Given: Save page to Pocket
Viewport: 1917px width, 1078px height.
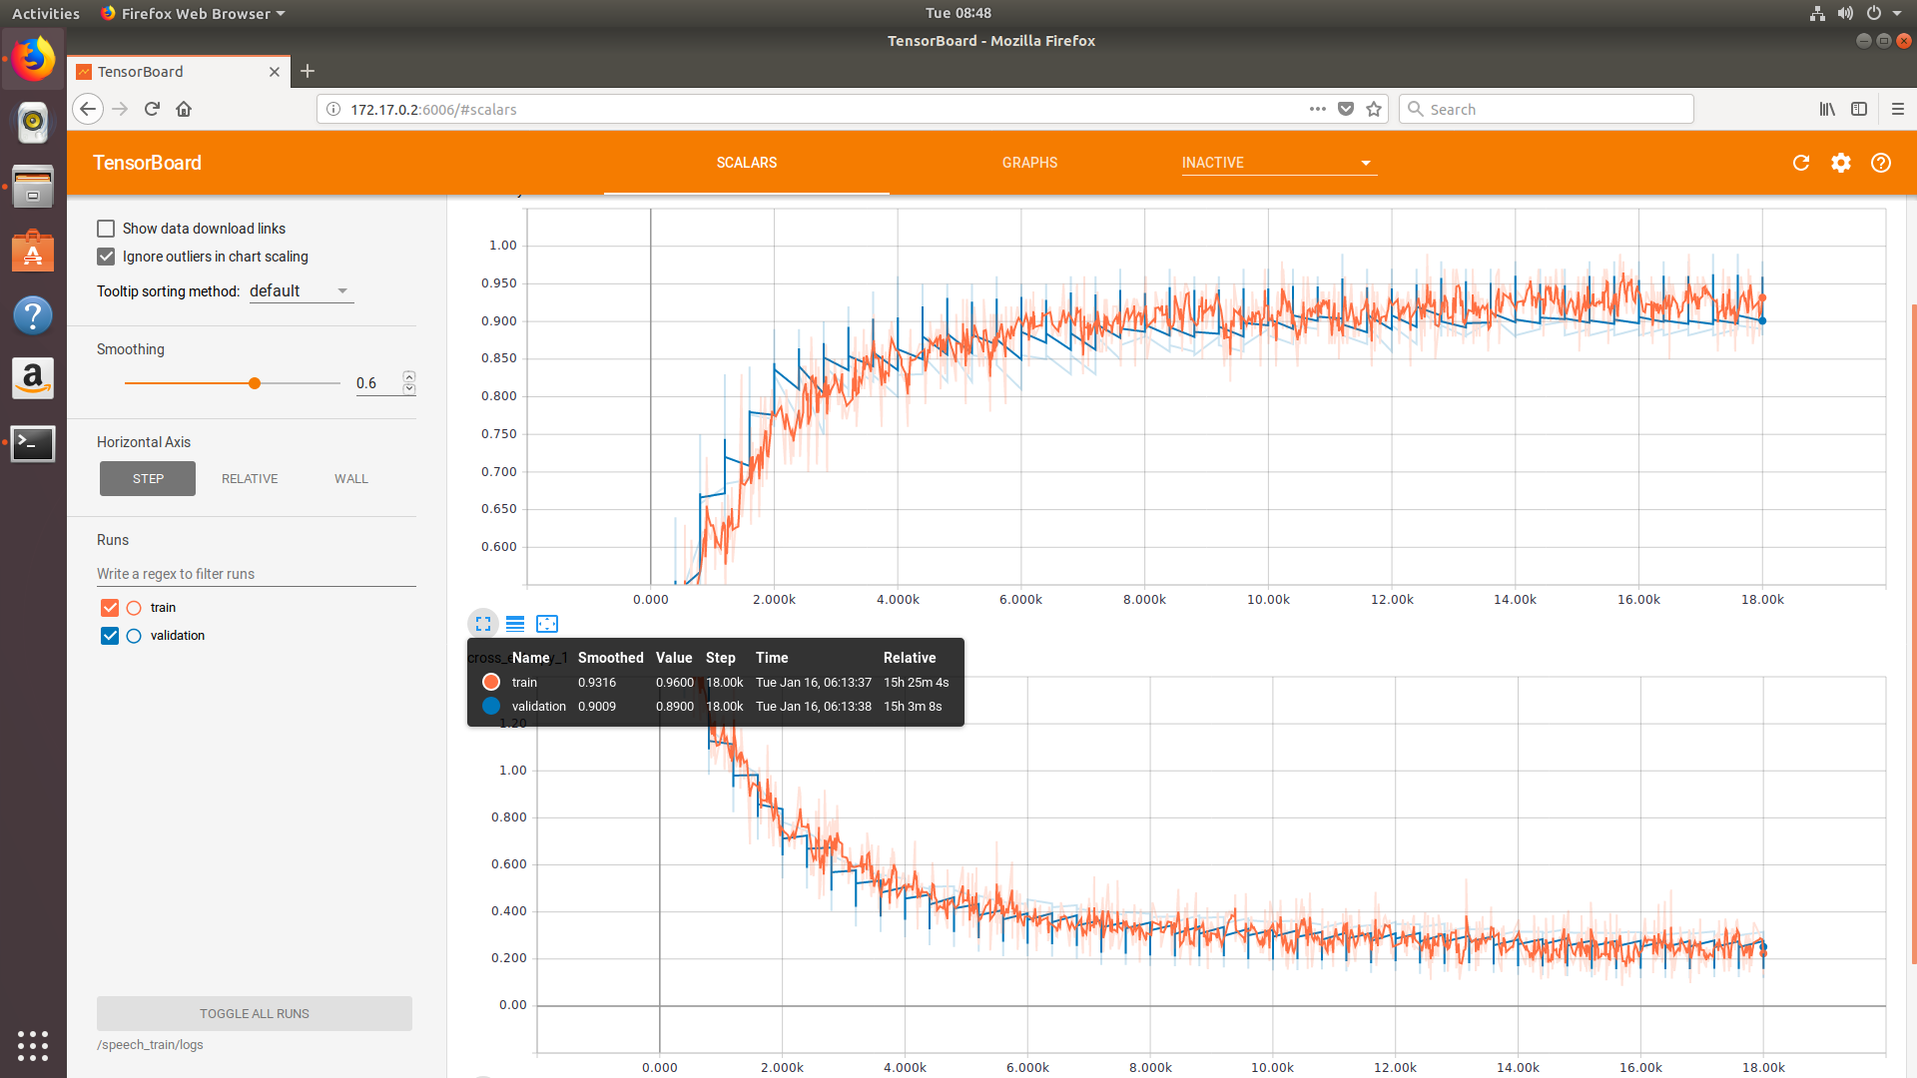Looking at the screenshot, I should 1346,109.
